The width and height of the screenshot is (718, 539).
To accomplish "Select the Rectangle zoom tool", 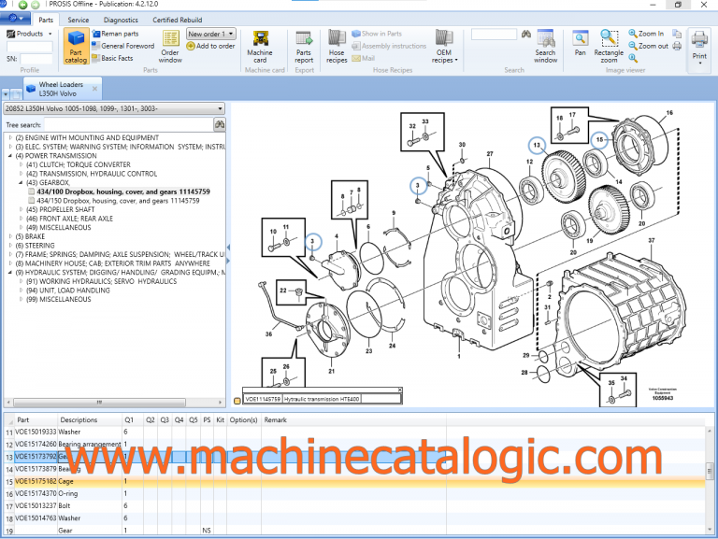I will (609, 46).
